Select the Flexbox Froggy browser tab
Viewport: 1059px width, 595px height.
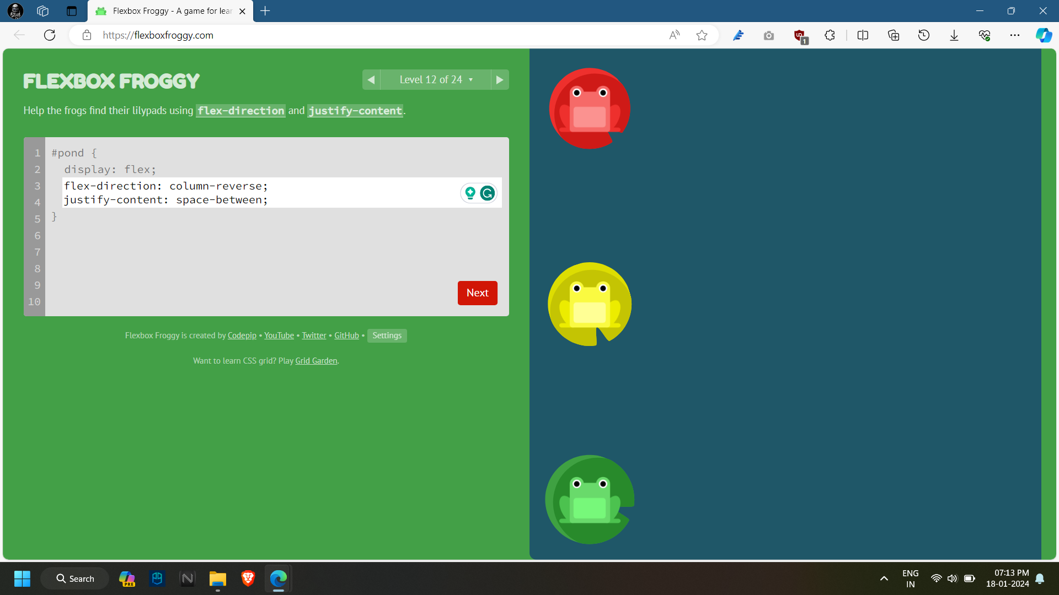171,11
